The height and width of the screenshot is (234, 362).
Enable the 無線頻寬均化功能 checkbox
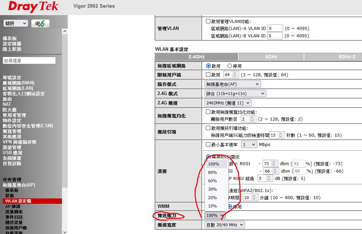click(208, 112)
